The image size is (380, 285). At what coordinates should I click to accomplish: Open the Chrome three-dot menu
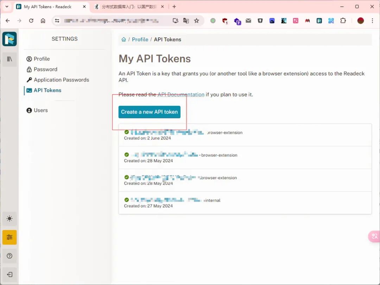pyautogui.click(x=373, y=21)
